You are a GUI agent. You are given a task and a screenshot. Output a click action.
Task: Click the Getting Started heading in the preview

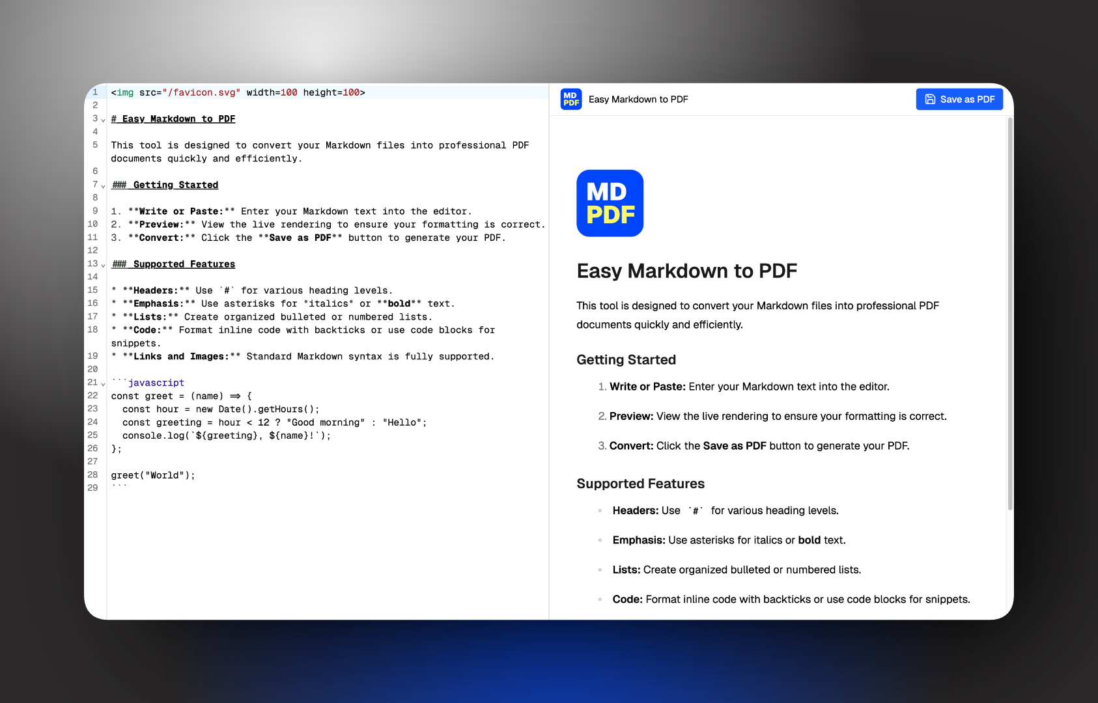pos(626,359)
